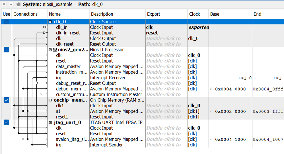Select the clk1 interface row

60,106
